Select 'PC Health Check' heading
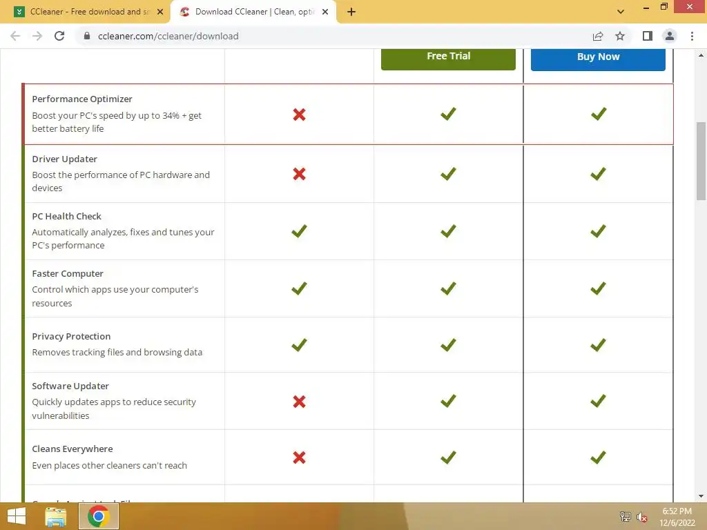This screenshot has height=530, width=707. 67,216
